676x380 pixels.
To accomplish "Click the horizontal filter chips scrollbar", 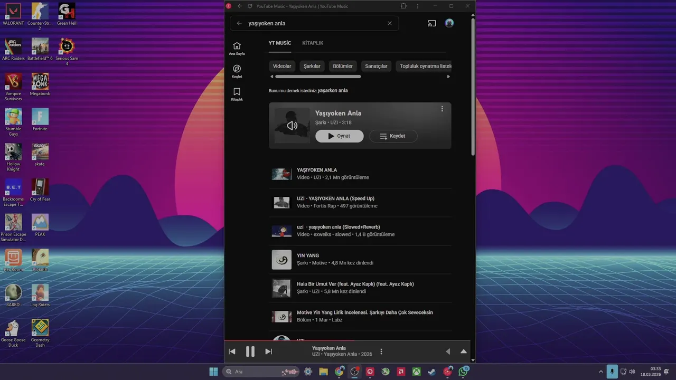I will tap(318, 77).
